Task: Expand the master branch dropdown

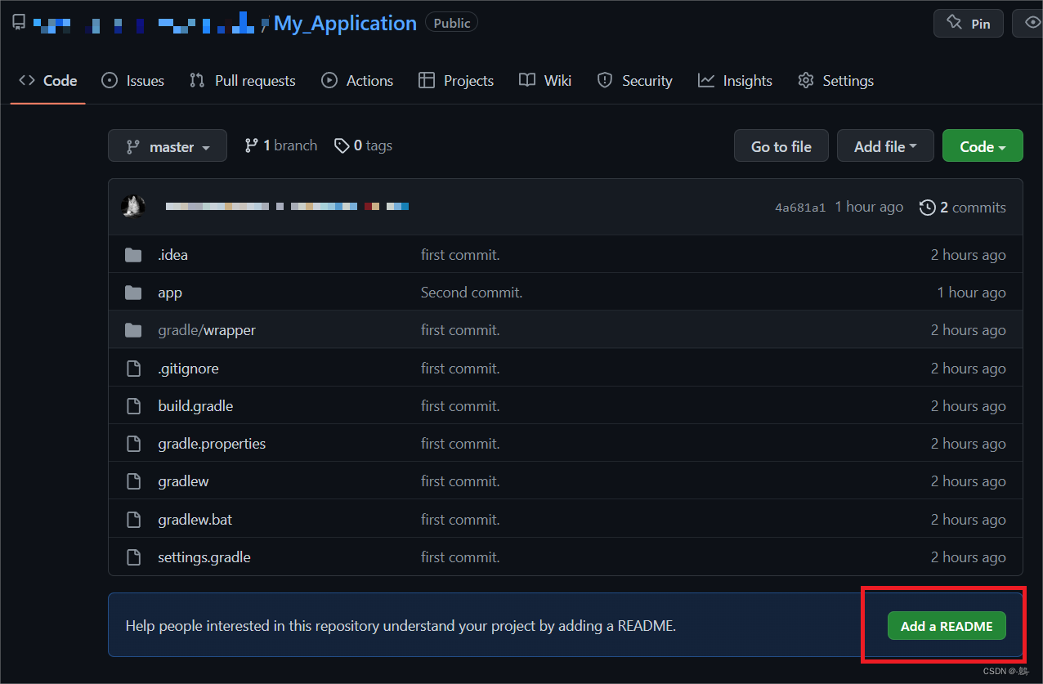Action: coord(168,146)
